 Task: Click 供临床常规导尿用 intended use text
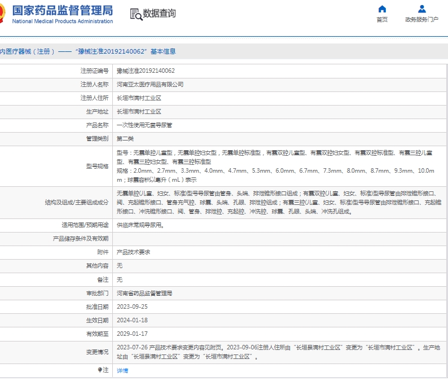pos(140,225)
